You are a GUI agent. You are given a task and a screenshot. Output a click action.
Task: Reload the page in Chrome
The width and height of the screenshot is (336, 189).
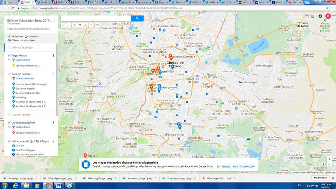point(13,8)
